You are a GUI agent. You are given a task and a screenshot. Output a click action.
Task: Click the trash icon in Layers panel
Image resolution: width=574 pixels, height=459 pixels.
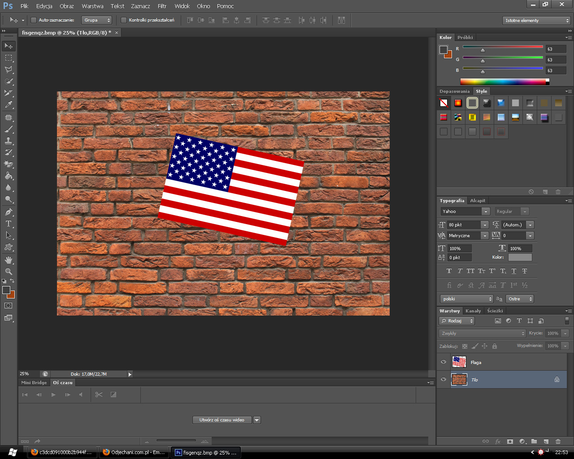pyautogui.click(x=558, y=442)
